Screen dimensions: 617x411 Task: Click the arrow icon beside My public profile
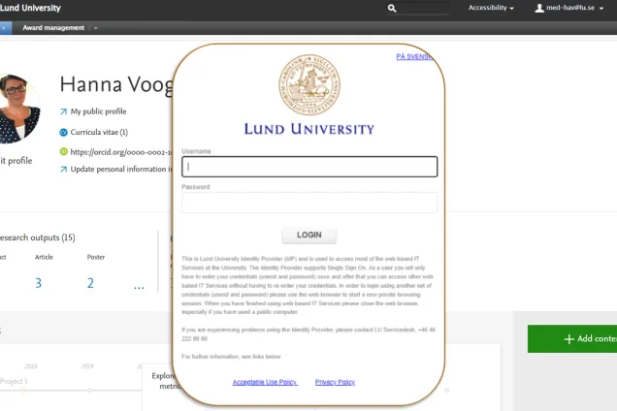pyautogui.click(x=63, y=111)
